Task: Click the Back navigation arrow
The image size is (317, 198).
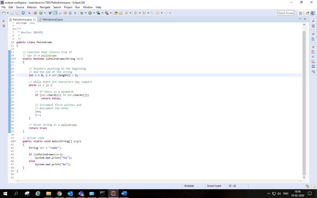Action: [x=157, y=13]
